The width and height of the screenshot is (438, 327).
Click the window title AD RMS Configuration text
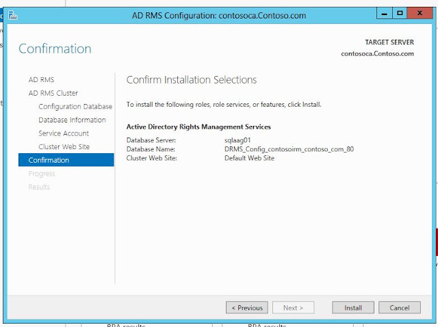(x=219, y=15)
